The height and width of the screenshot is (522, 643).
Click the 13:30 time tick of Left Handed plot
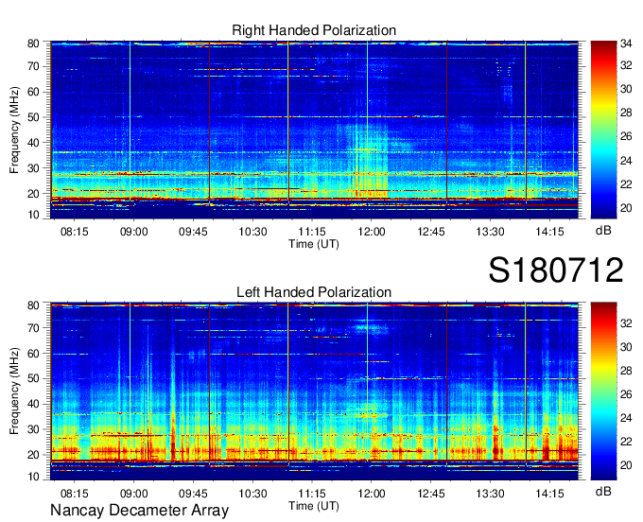tap(490, 494)
